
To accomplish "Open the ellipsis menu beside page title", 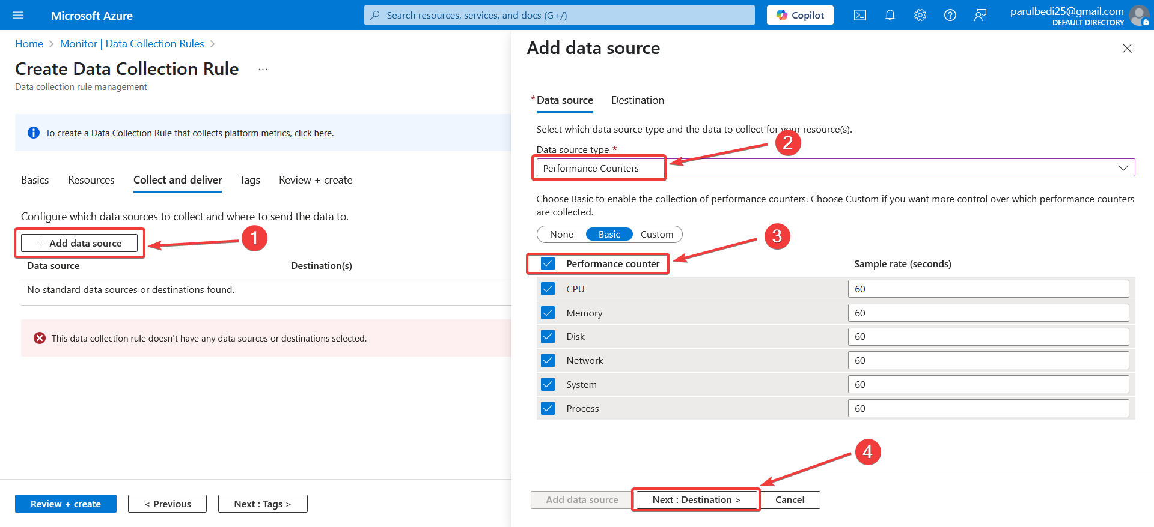I will (263, 69).
